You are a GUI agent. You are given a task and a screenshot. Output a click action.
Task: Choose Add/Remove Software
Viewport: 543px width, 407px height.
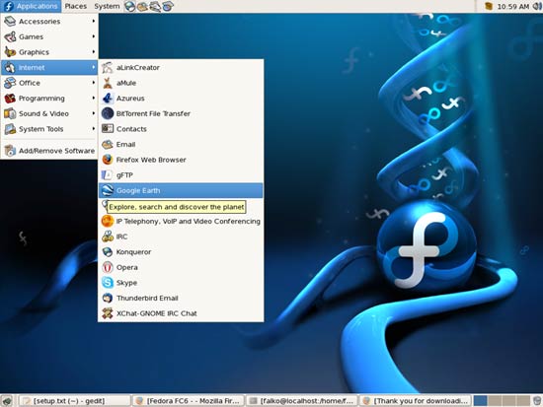[x=49, y=151]
